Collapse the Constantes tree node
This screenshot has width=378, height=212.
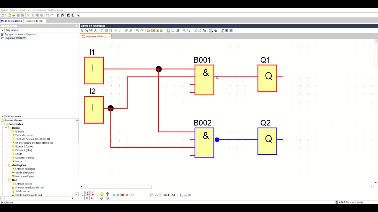[x=2, y=124]
